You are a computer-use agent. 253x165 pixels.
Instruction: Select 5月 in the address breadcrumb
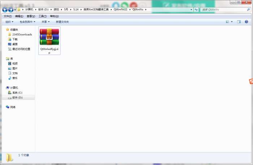pyautogui.click(x=66, y=9)
